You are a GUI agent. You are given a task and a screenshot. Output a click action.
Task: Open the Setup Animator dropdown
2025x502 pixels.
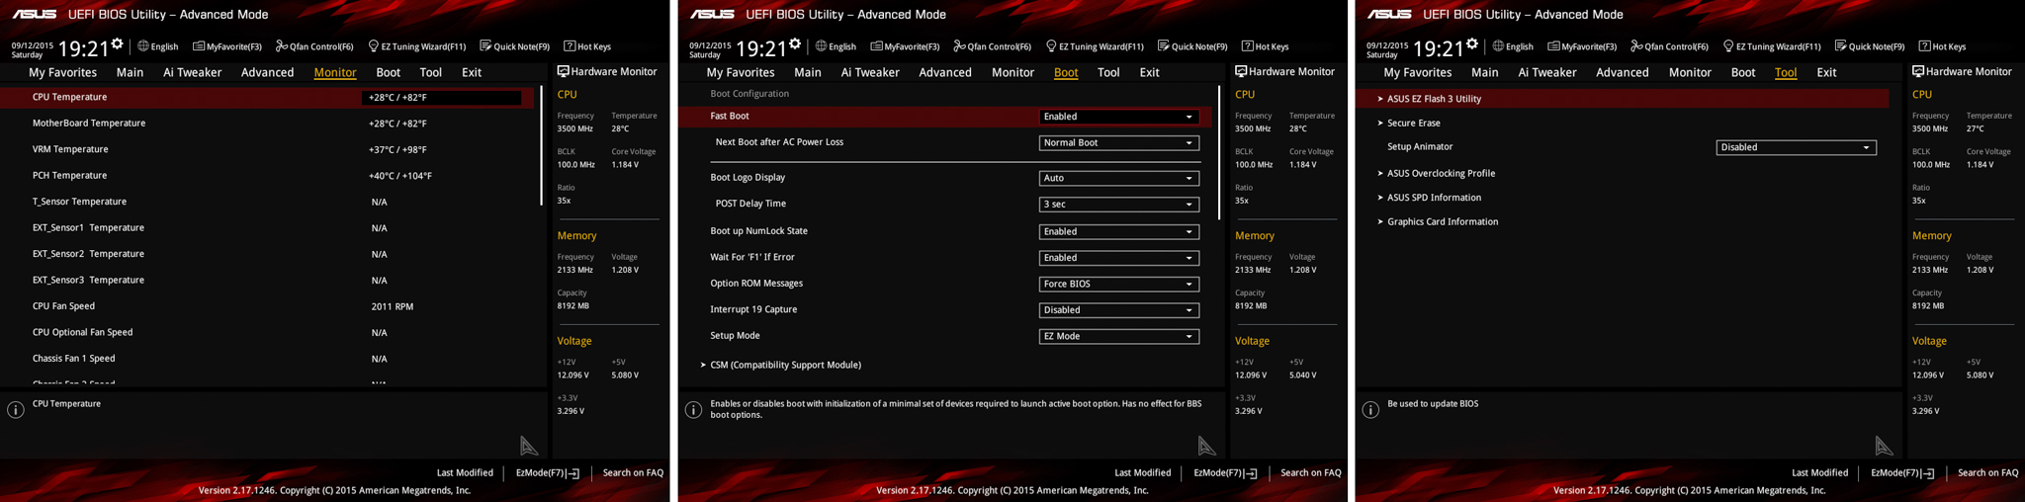coord(1796,147)
